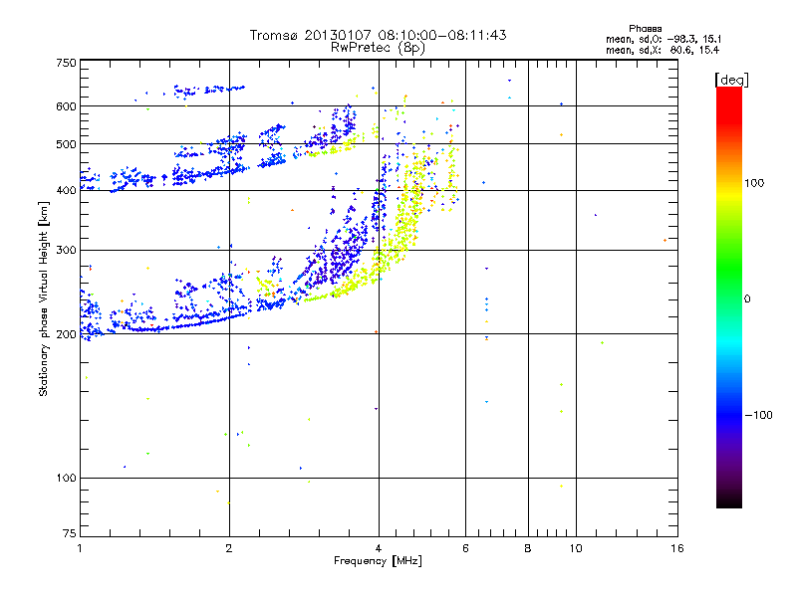Click the 'Phases' statistics heading
The height and width of the screenshot is (597, 797).
click(x=645, y=29)
